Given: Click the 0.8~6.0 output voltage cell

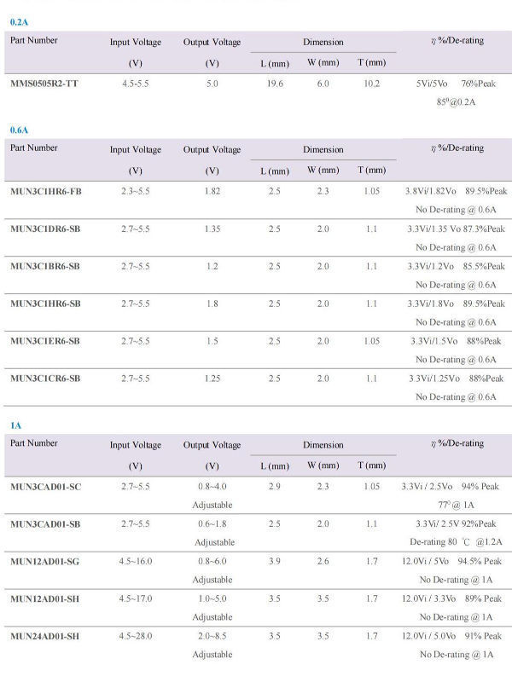Looking at the screenshot, I should (212, 561).
